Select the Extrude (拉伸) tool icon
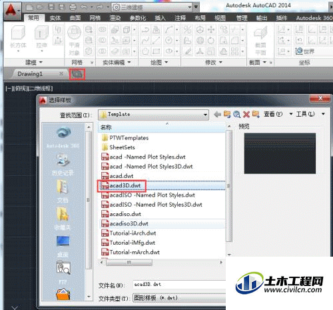Viewport: 333px width, 310px height. (41, 33)
